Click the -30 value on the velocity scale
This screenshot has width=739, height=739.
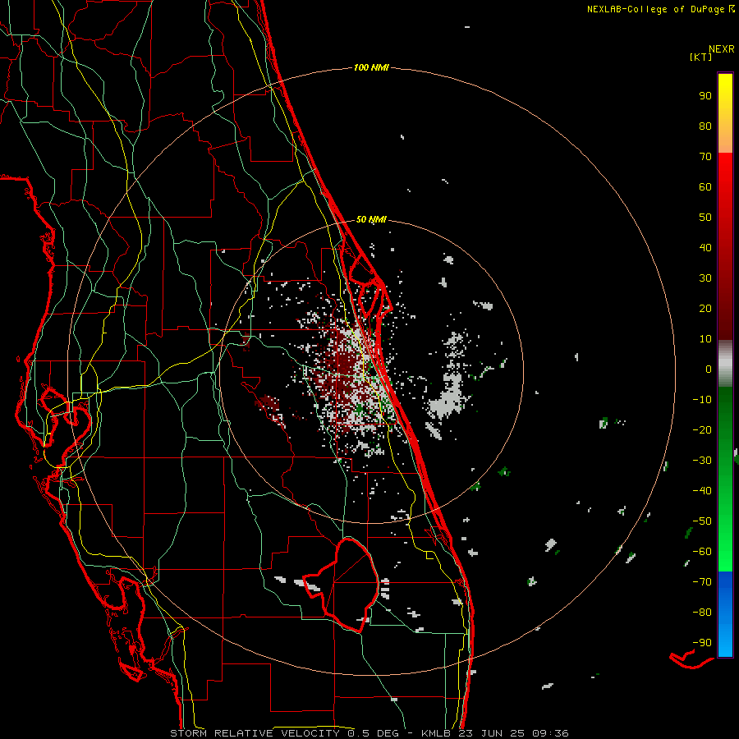point(702,461)
